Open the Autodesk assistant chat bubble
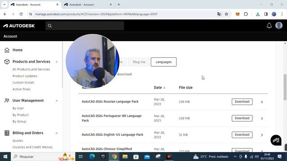287x161 pixels. pos(276,140)
